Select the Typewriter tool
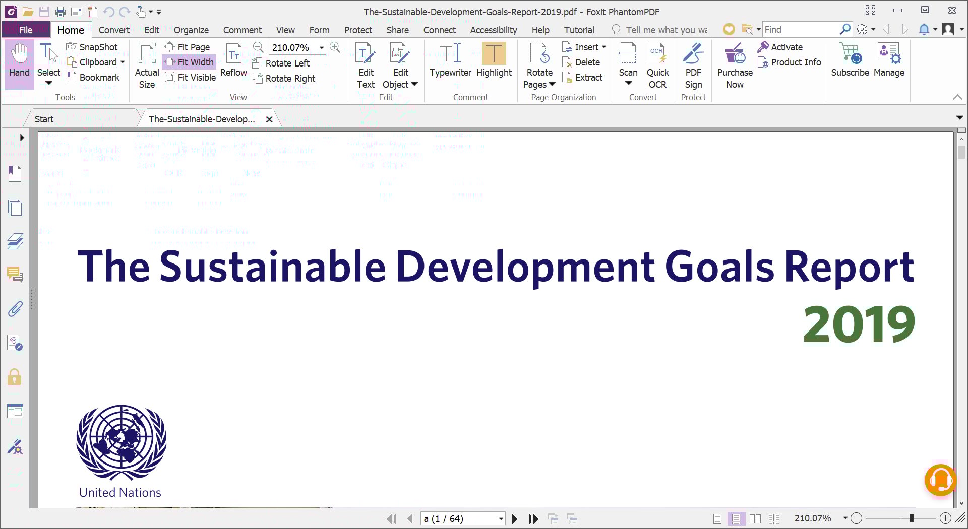Viewport: 968px width, 529px height. click(x=450, y=60)
